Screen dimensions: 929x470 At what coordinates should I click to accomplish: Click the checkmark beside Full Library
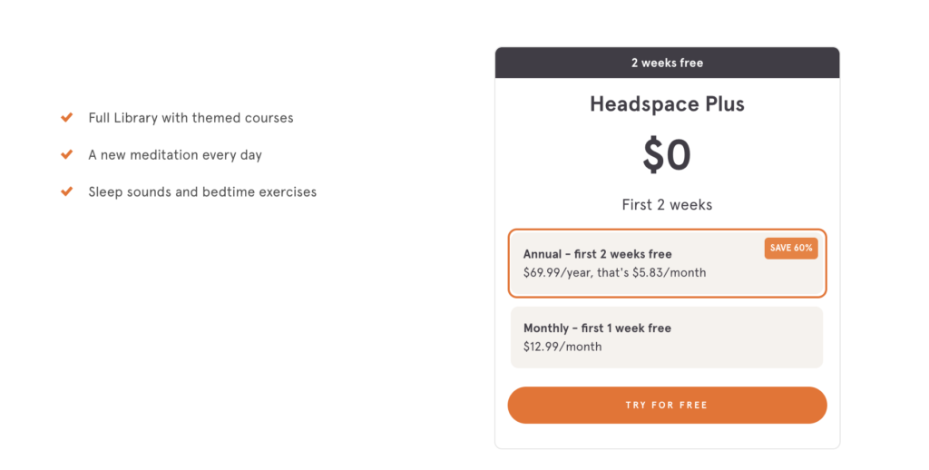tap(67, 117)
